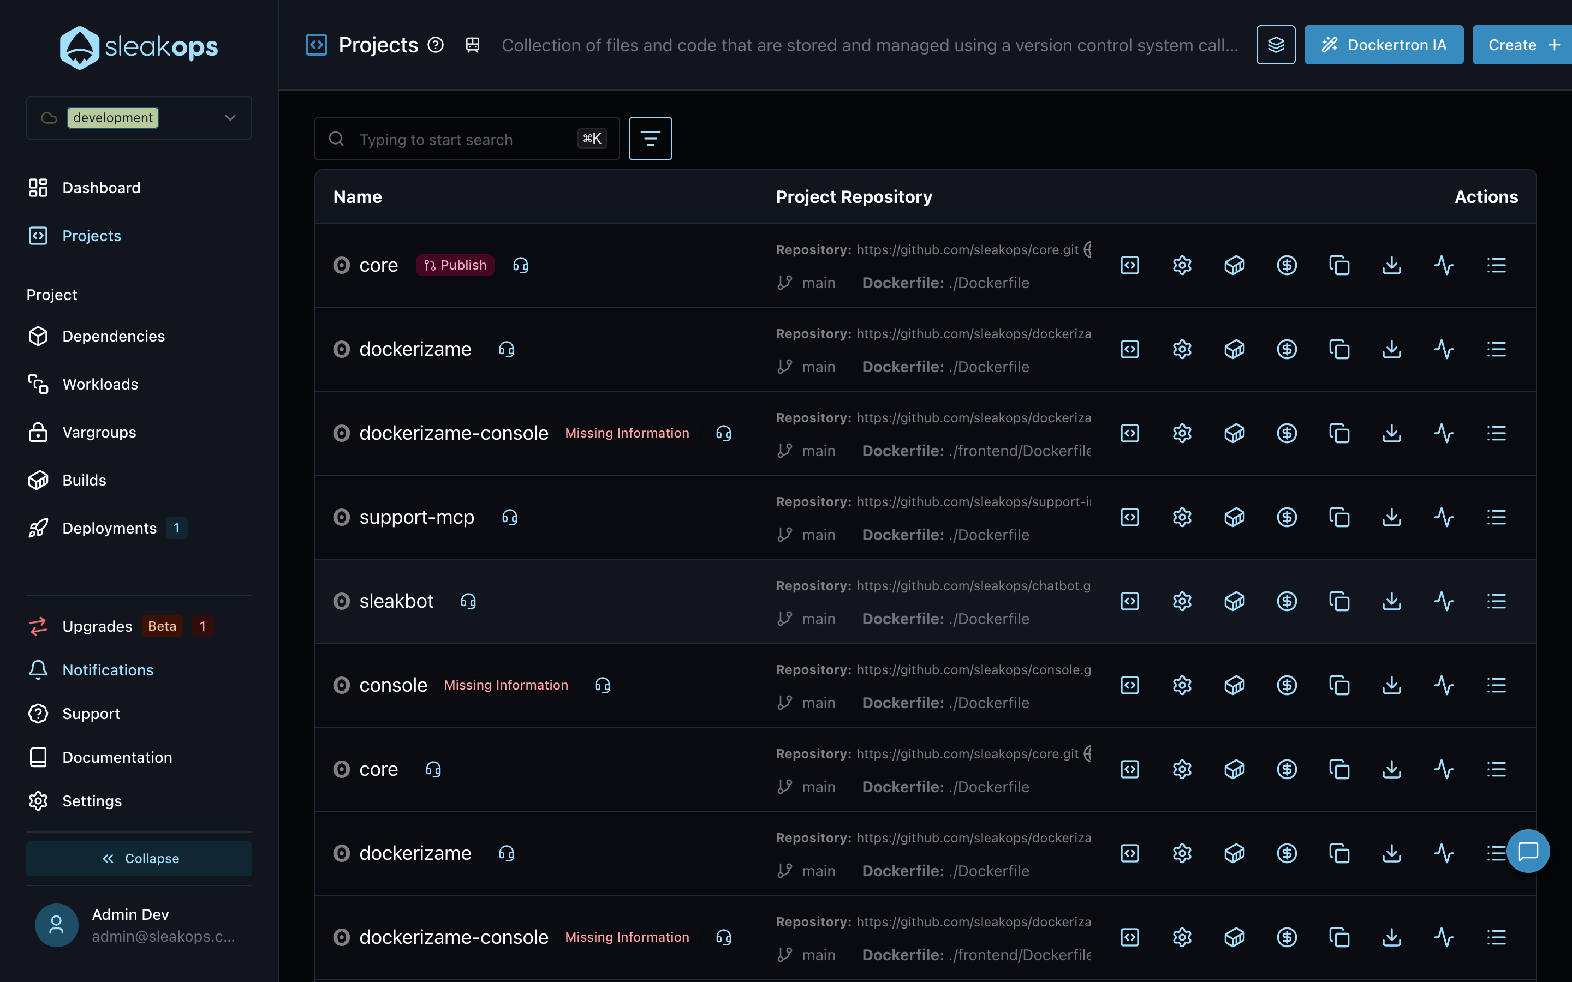Open code icon in console row
Screen dimensions: 1572x982
[x=1130, y=685]
